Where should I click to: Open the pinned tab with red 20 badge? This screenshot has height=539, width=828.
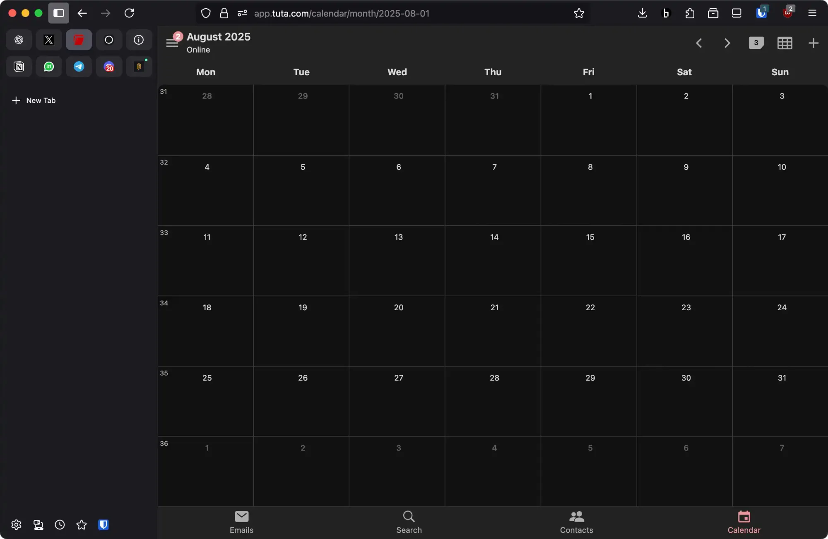tap(109, 67)
